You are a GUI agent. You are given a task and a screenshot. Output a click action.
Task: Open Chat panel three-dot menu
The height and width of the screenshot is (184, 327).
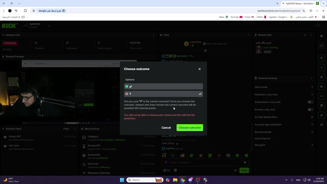coord(248,35)
